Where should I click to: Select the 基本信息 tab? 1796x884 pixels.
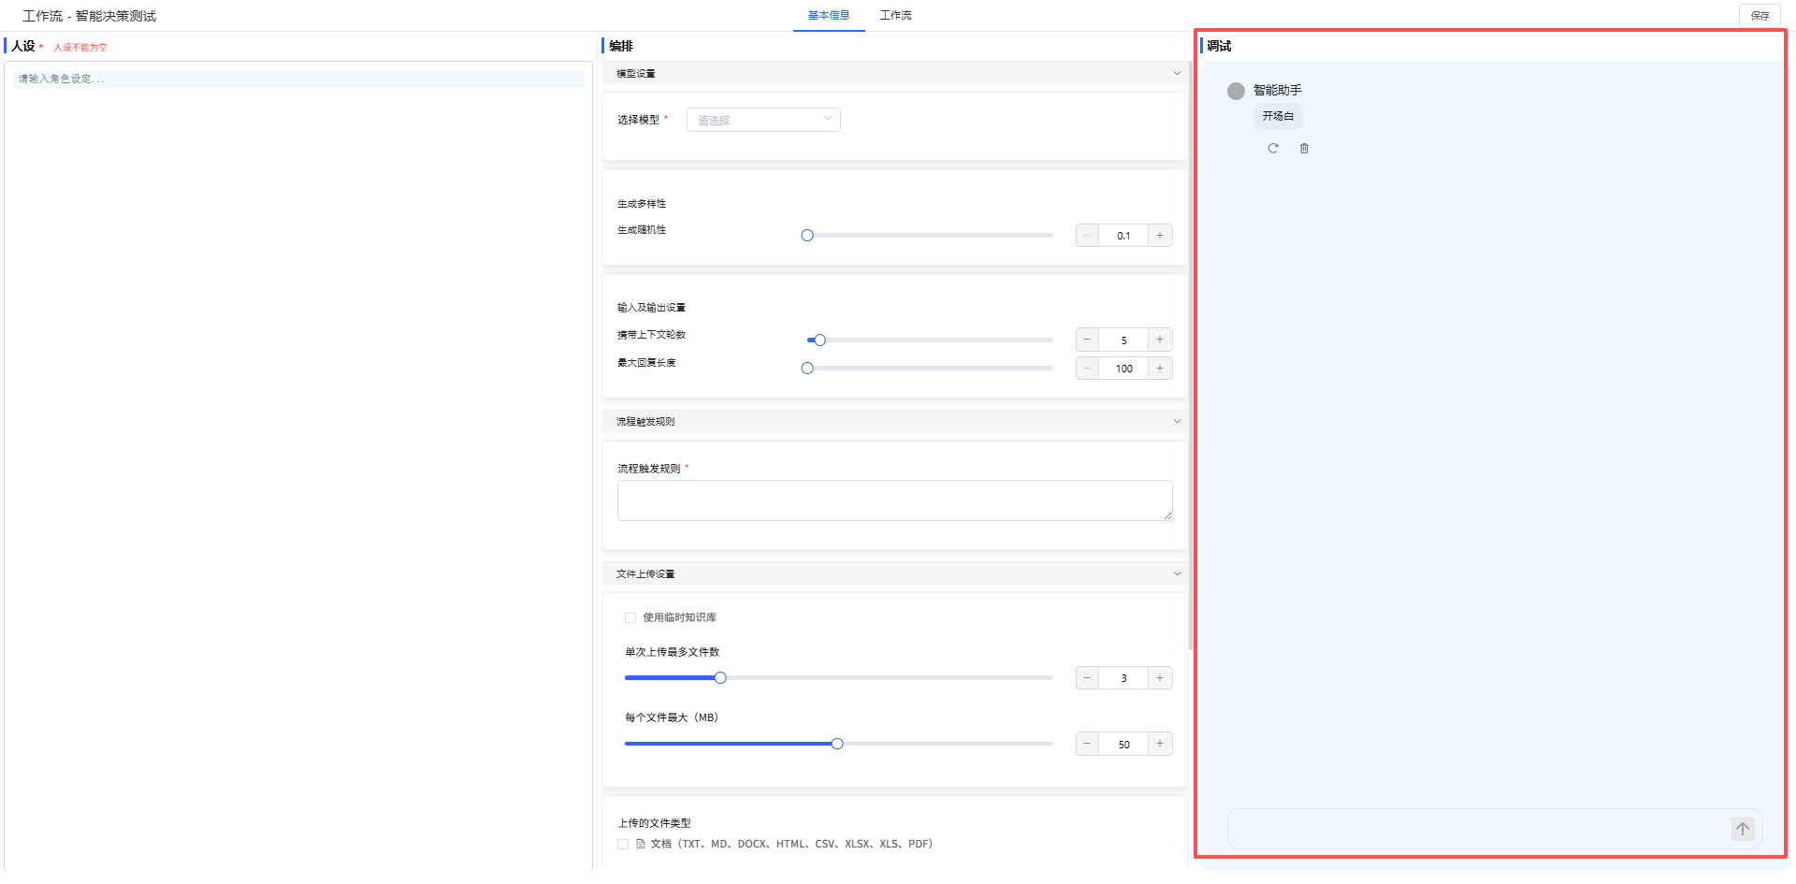coord(829,15)
